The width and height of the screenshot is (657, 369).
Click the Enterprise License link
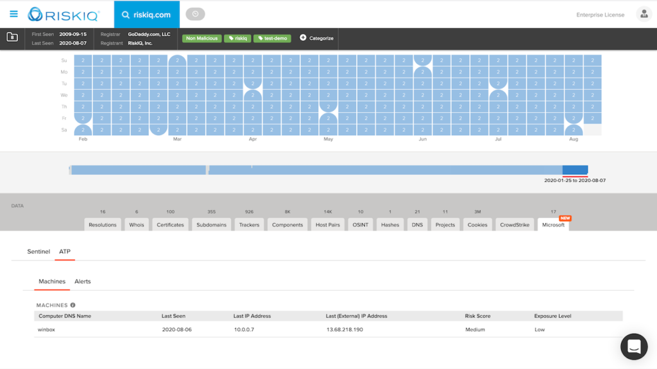pyautogui.click(x=600, y=15)
